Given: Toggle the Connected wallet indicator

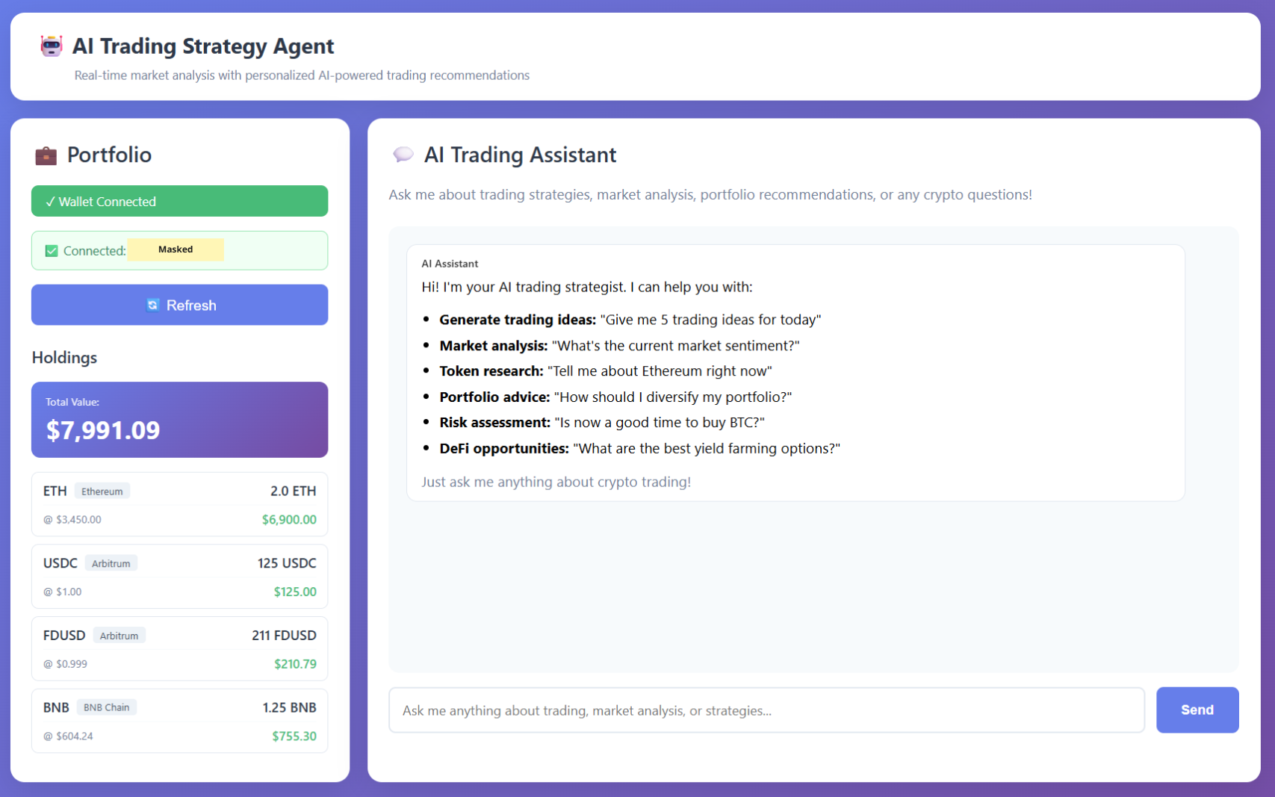Looking at the screenshot, I should tap(179, 250).
